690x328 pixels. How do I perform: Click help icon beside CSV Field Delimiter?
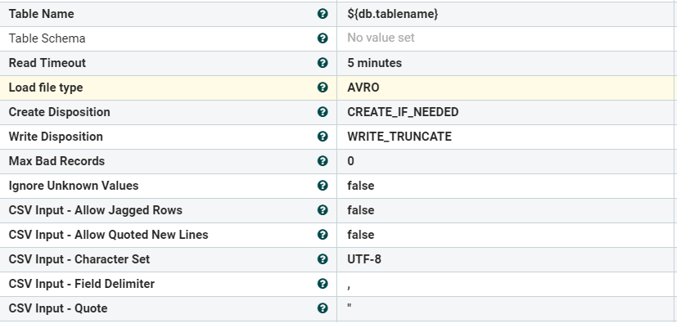322,284
